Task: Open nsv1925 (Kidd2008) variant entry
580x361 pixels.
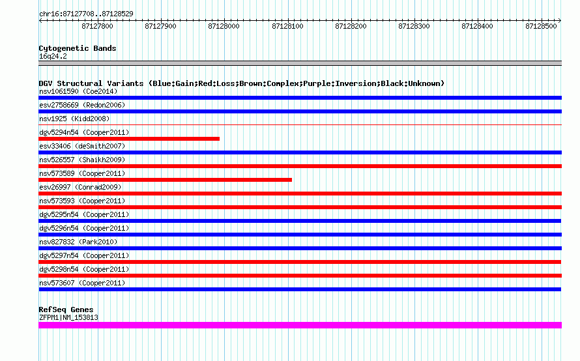Action: pyautogui.click(x=74, y=119)
